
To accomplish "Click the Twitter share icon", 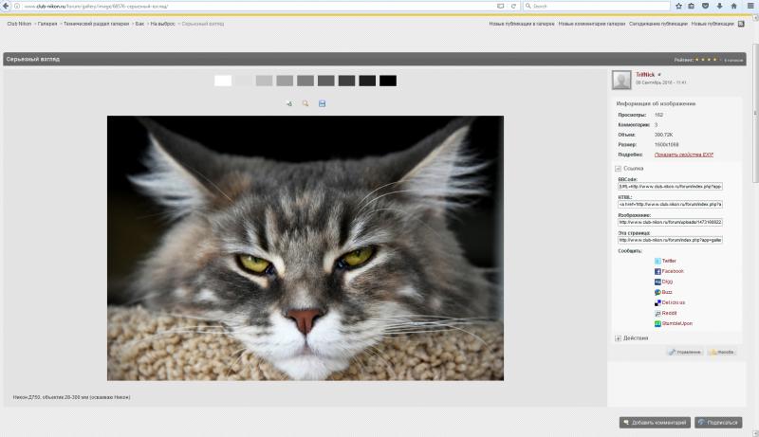I will tap(657, 261).
